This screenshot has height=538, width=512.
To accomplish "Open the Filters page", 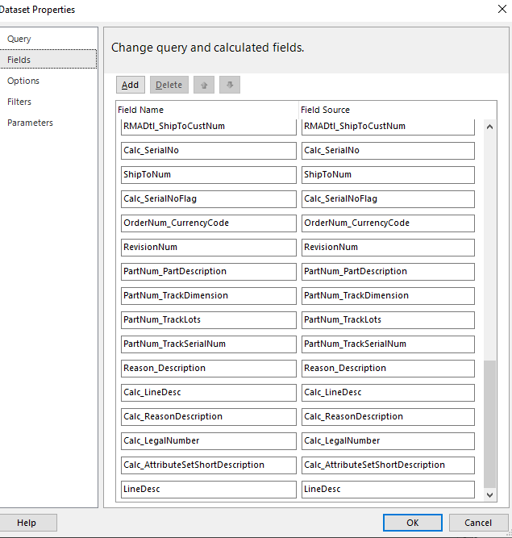I will [x=19, y=102].
